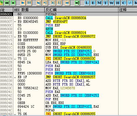This screenshot has height=116, width=137.
Task: Click hex bytes 81EB 00604800
Action: click(30, 47)
